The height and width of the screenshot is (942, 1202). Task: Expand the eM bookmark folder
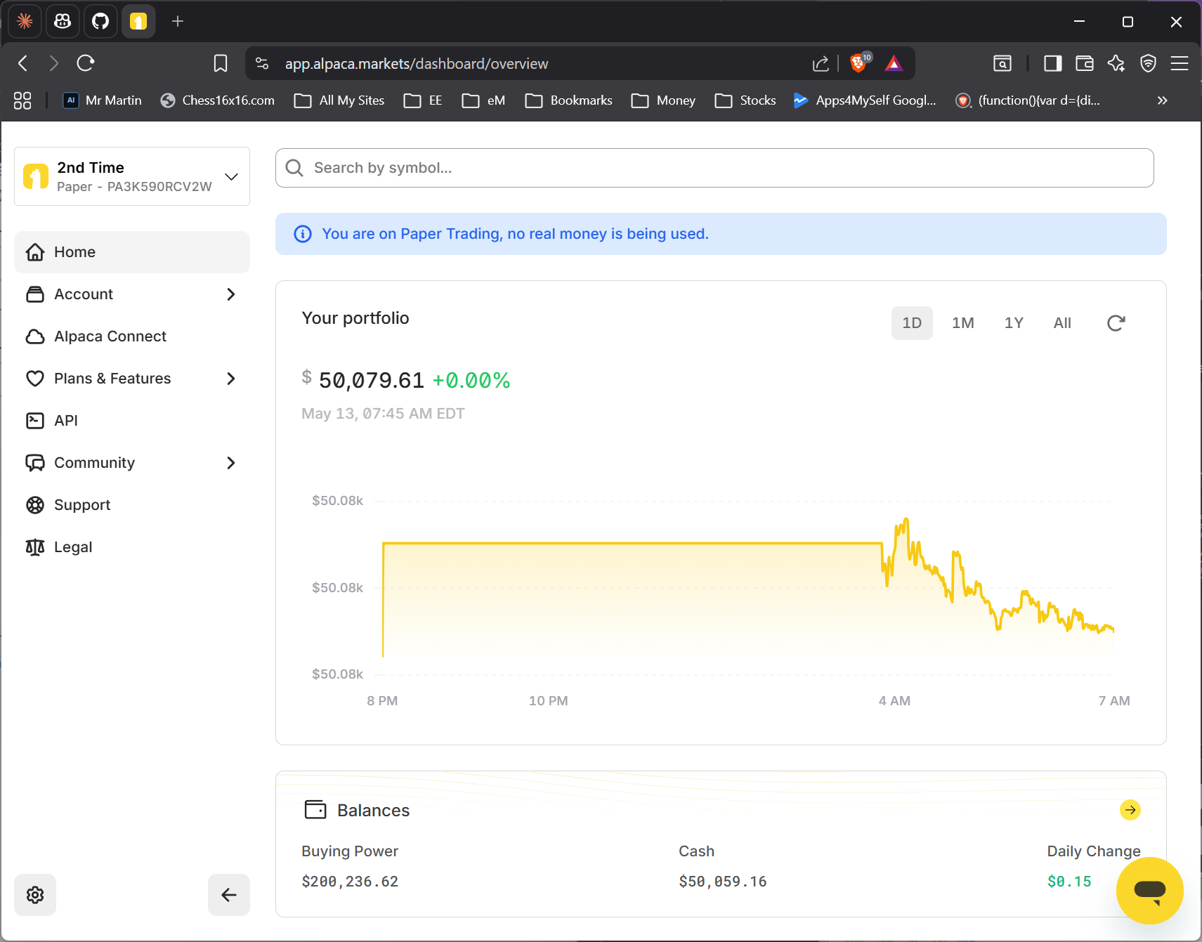[483, 100]
